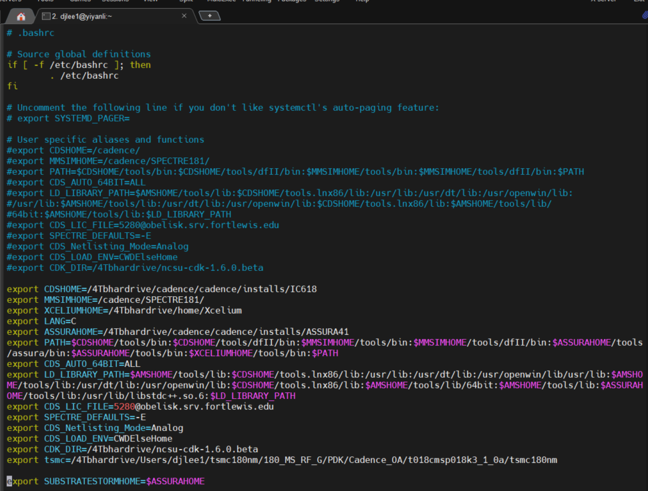Click the Sessions toolbar button
This screenshot has height=491, width=648.
coord(115,1)
